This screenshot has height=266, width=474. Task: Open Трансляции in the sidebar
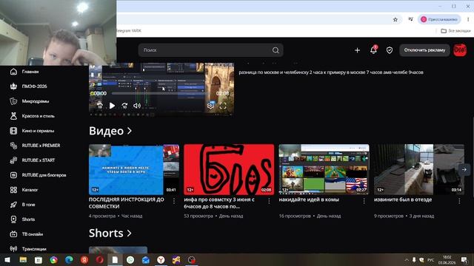click(28, 249)
